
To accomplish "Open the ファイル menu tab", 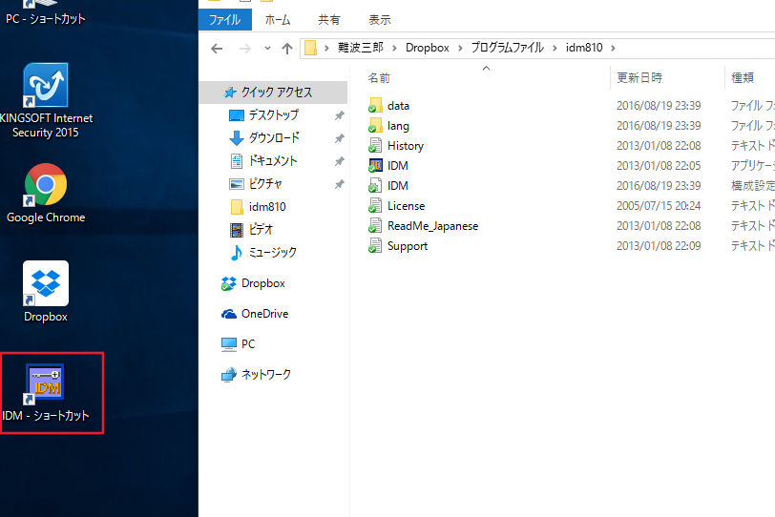I will [x=225, y=20].
